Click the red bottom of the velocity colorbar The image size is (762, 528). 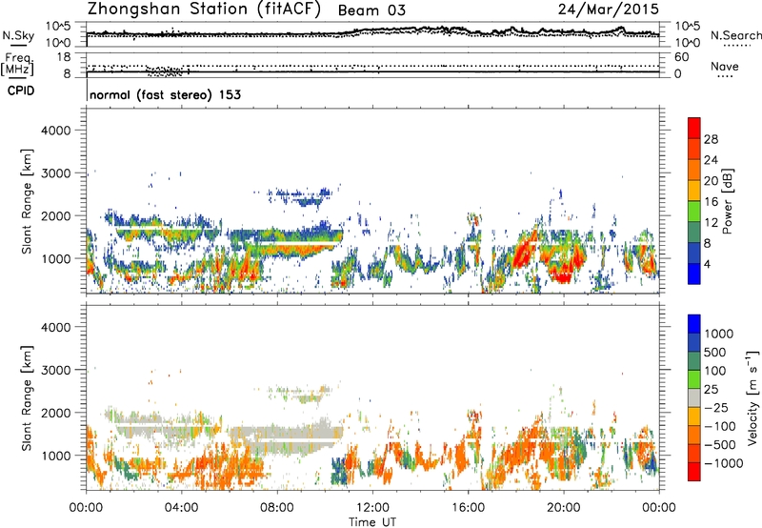[694, 472]
